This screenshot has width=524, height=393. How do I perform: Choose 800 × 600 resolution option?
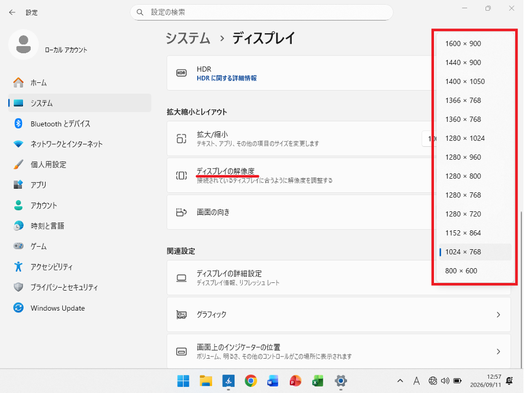475,270
